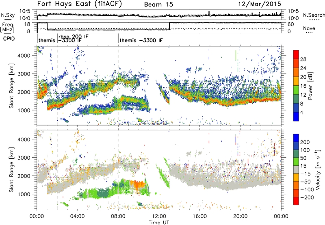
Task: Click the 'Beam 15' label
Action: click(x=158, y=4)
